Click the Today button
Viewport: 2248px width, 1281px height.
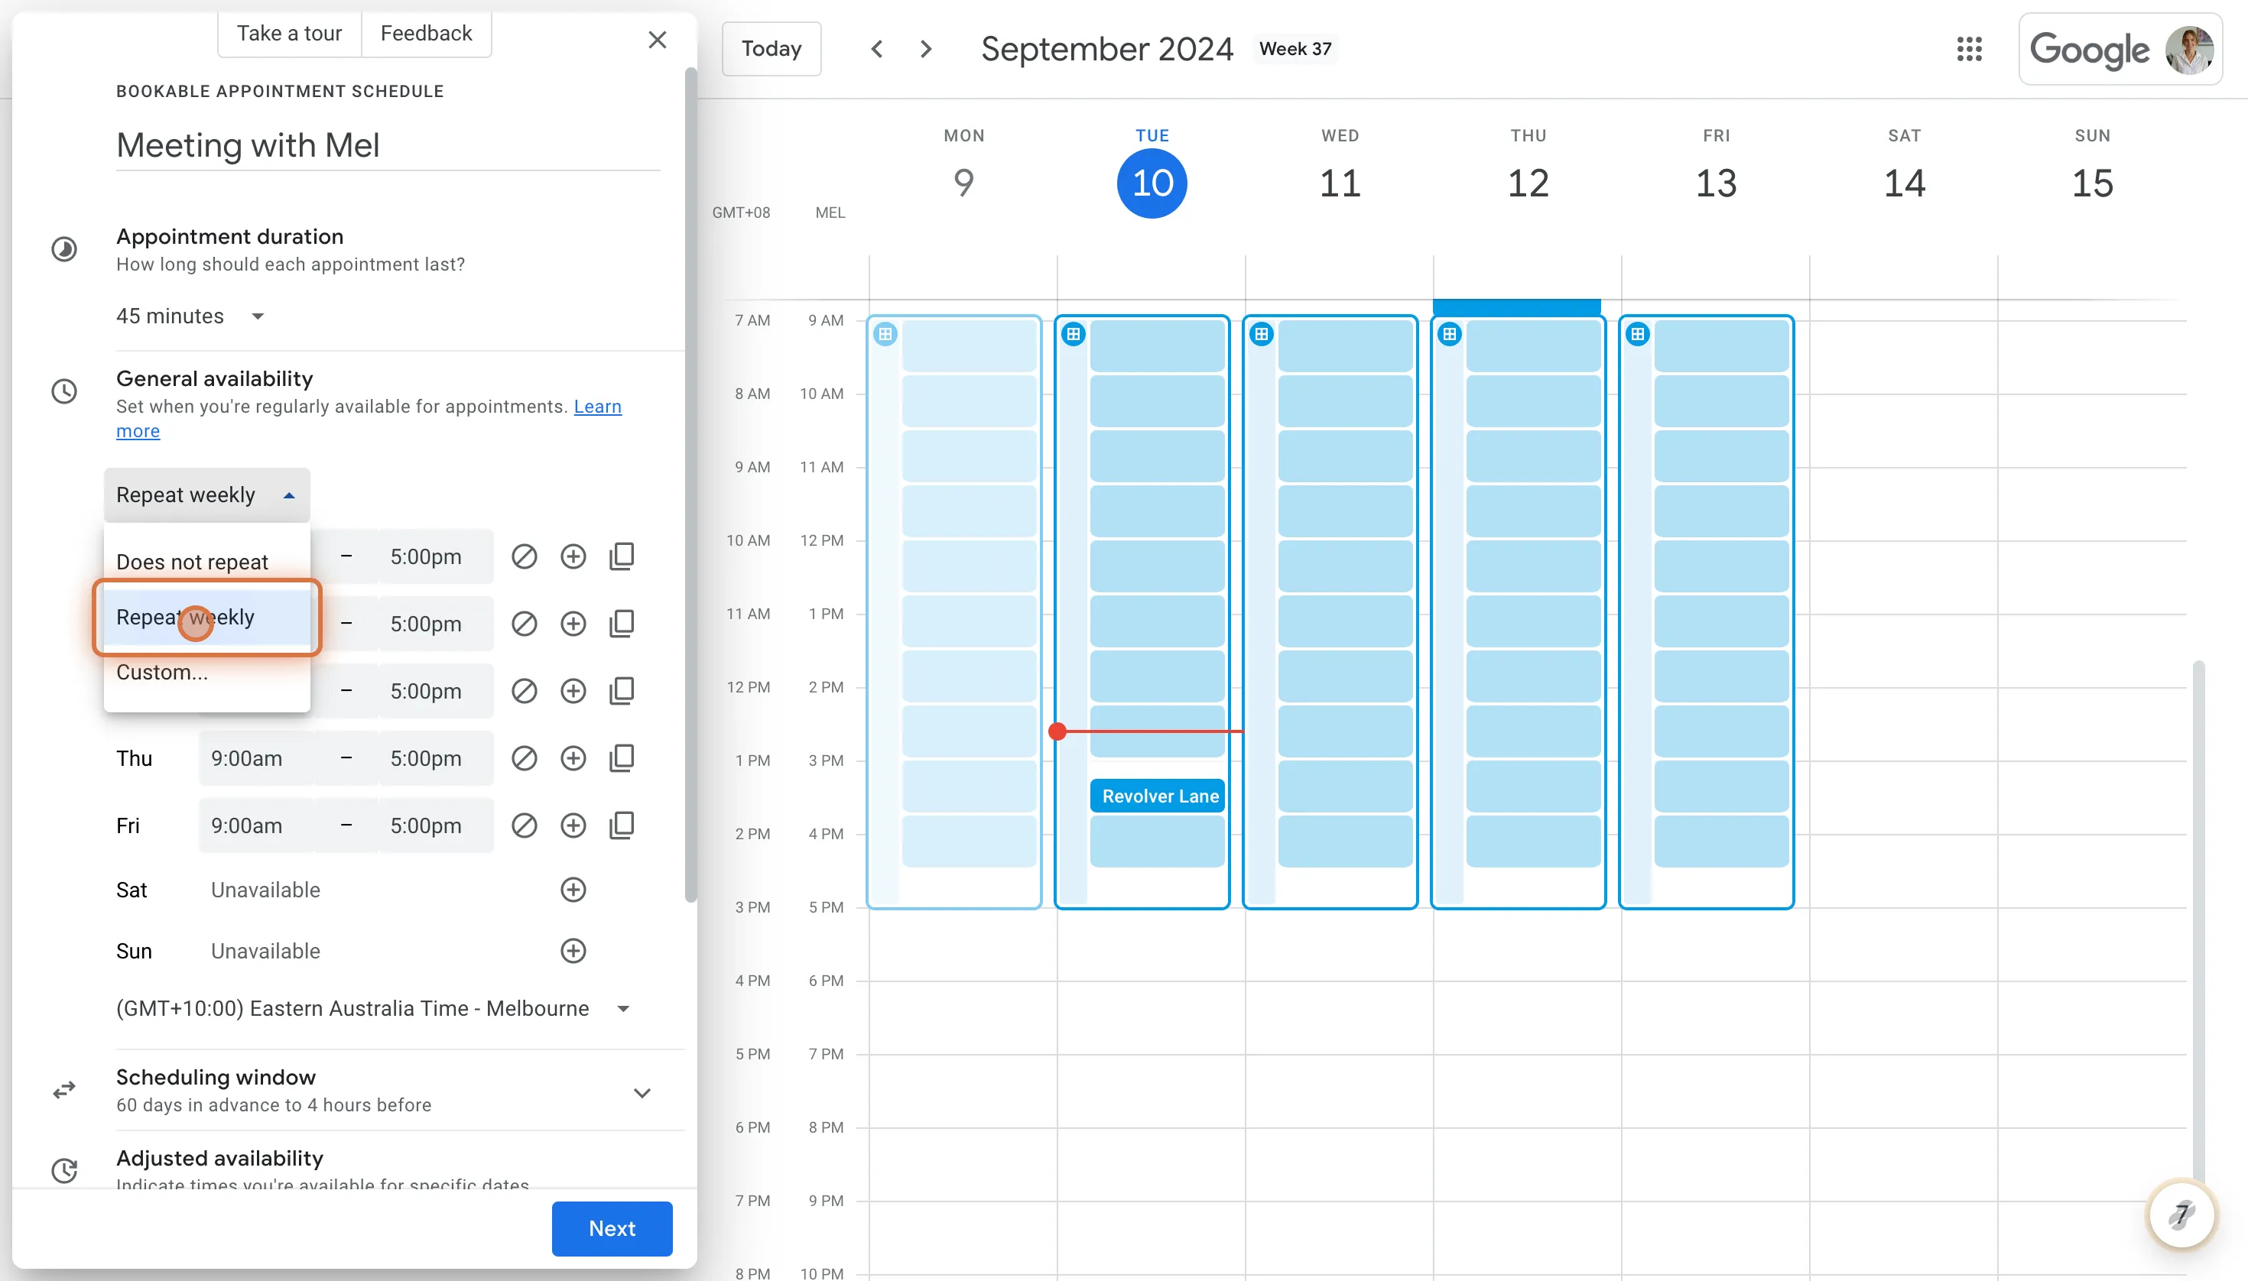click(771, 49)
